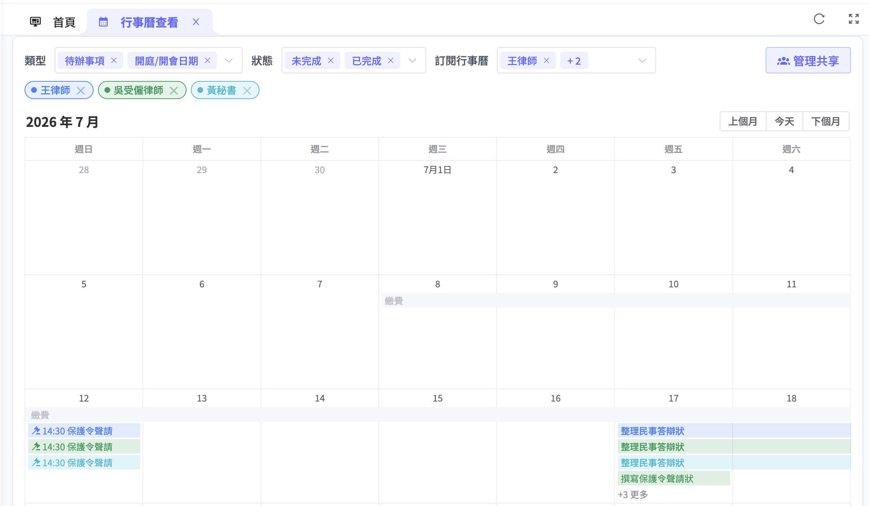Click the green dot on 吳受僱律師 chip

pos(107,90)
